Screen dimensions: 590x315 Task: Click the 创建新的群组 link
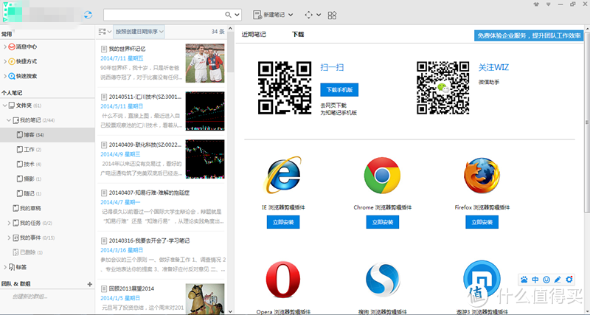pyautogui.click(x=29, y=296)
